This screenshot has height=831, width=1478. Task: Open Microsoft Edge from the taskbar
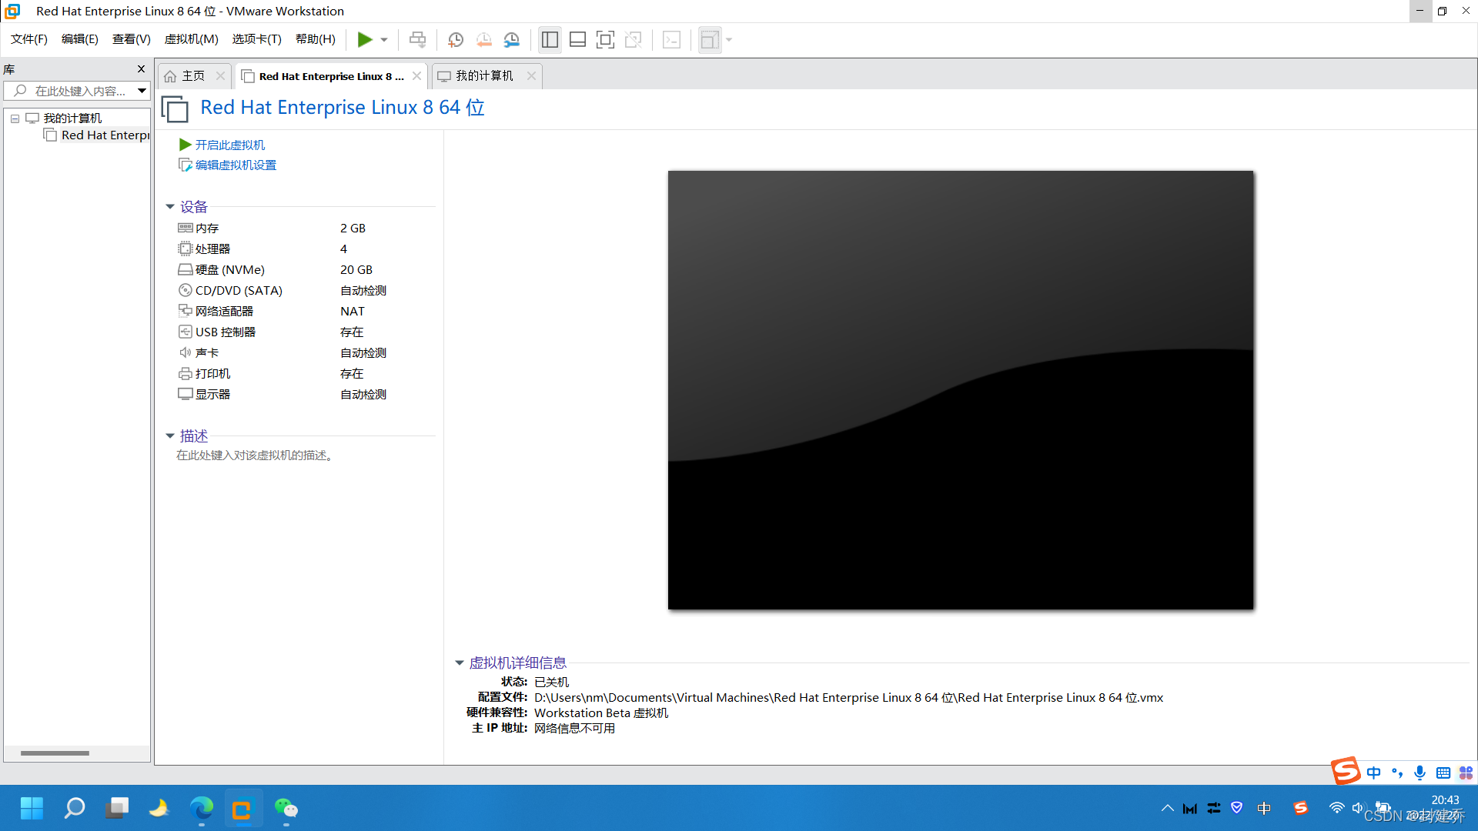[201, 809]
